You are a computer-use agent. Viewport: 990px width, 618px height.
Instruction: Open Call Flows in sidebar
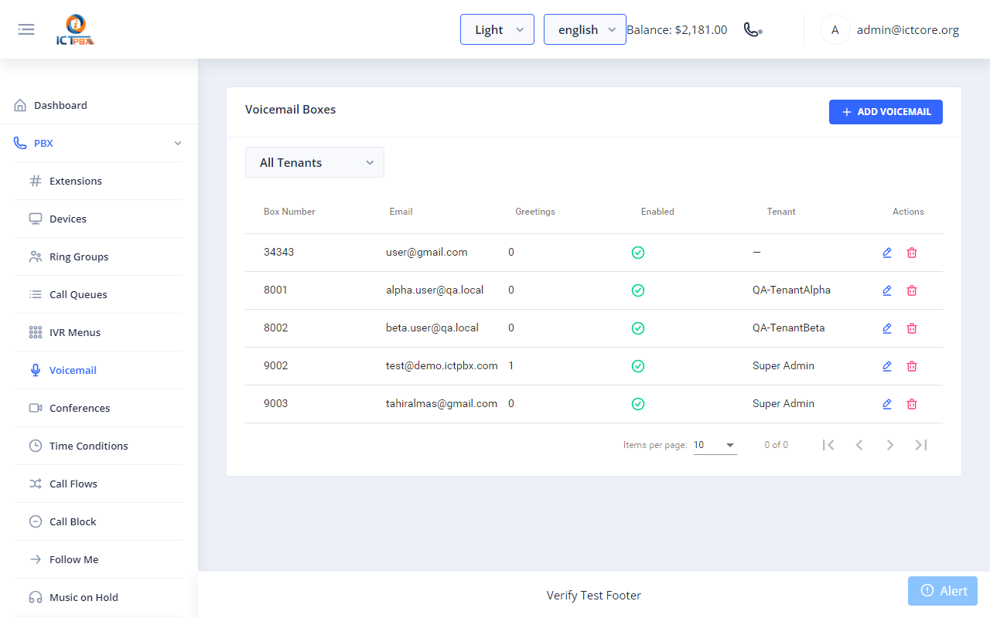(x=99, y=484)
